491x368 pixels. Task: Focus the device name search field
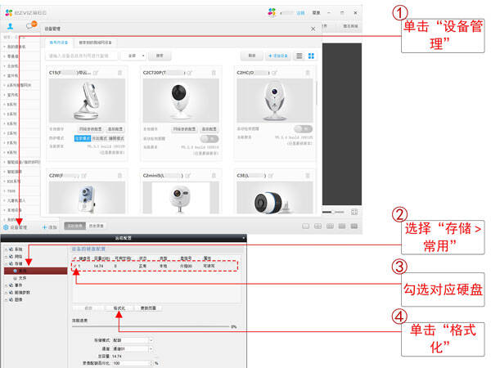pyautogui.click(x=82, y=56)
